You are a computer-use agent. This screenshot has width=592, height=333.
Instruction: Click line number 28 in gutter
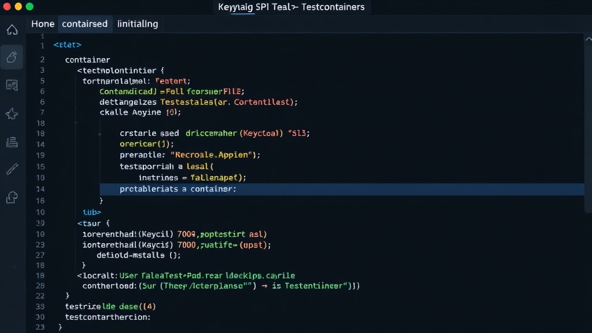(40, 286)
